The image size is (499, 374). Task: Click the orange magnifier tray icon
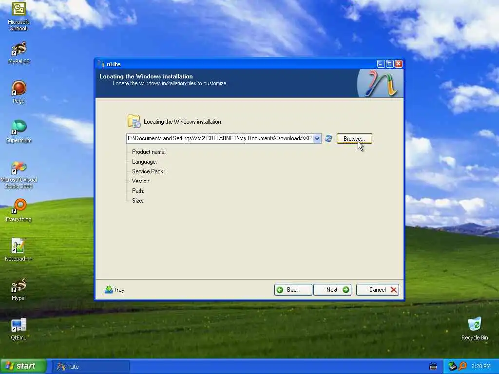463,366
